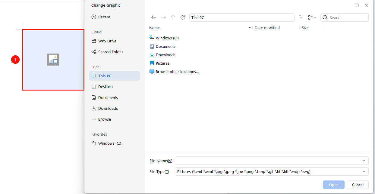
Task: Open the File Type Pictures dropdown
Action: click(272, 171)
